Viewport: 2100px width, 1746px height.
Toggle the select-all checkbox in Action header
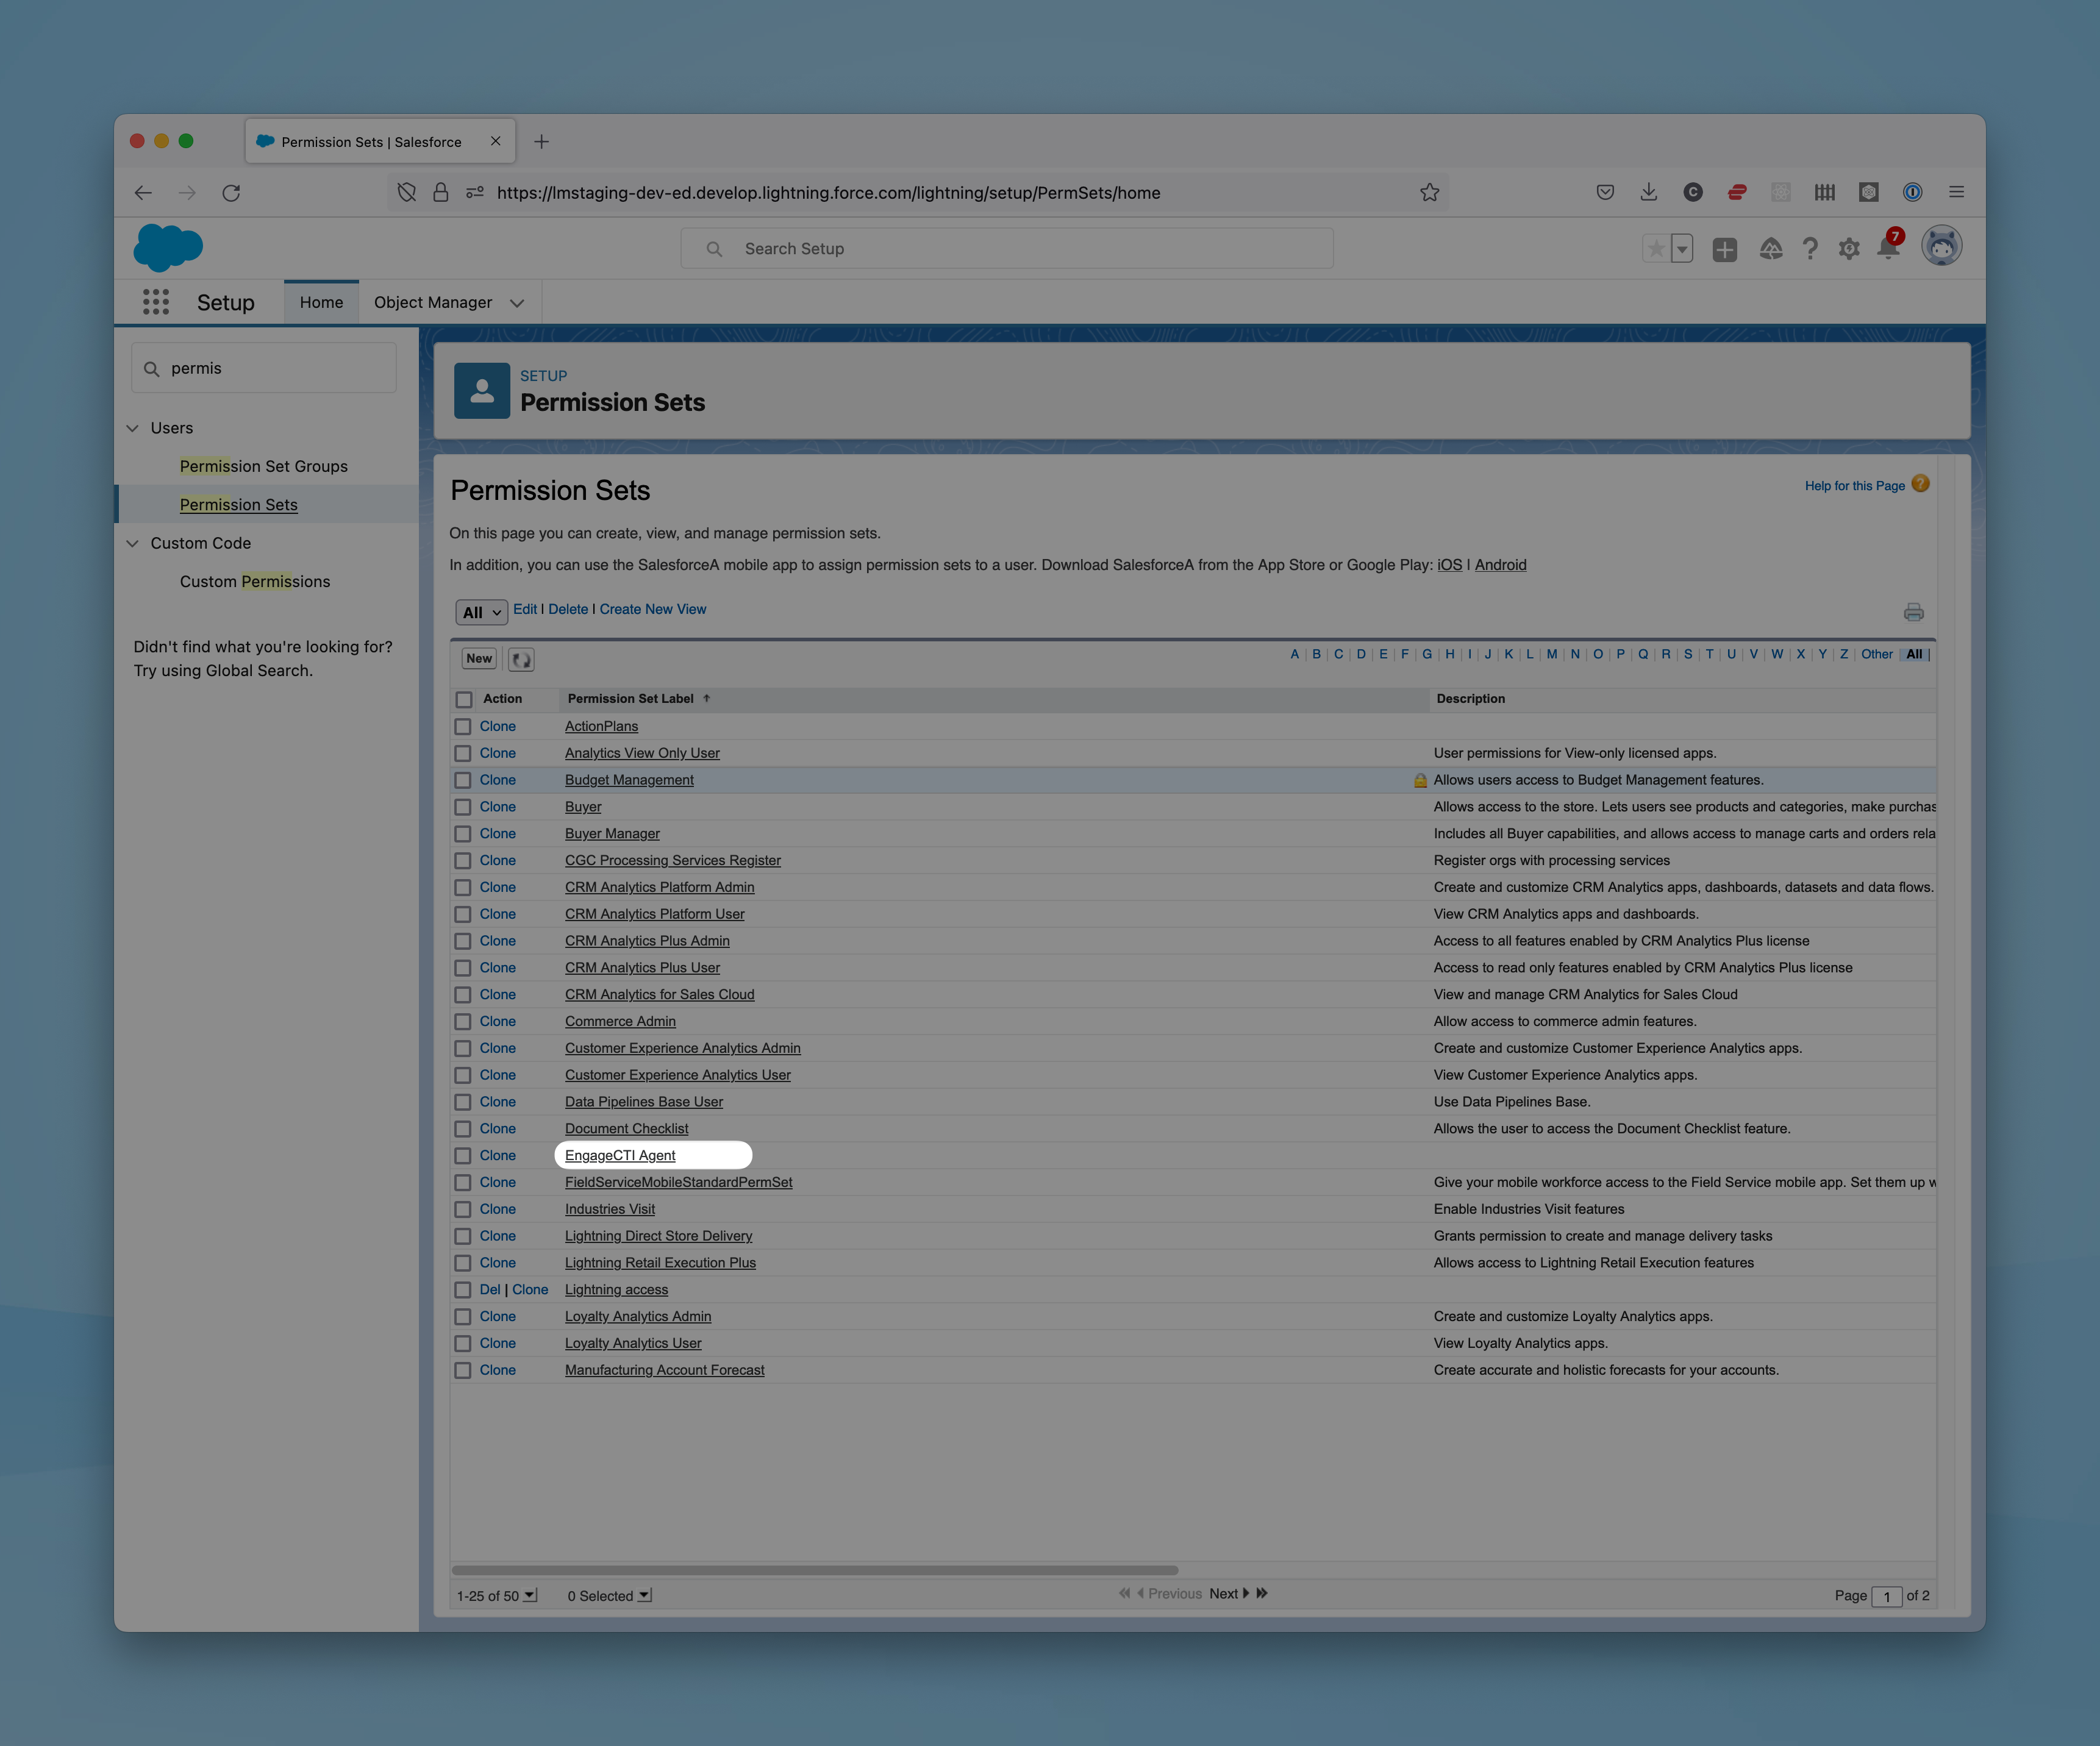(x=464, y=699)
